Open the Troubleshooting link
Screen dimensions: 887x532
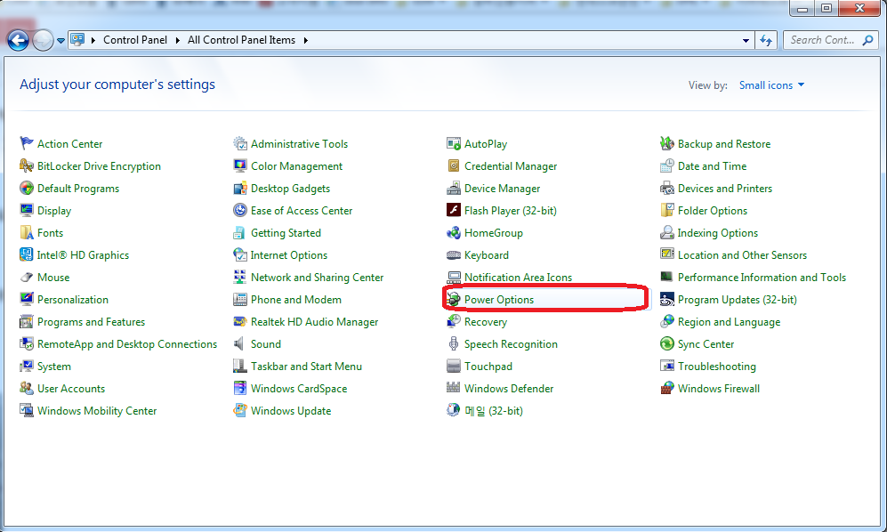click(x=717, y=367)
